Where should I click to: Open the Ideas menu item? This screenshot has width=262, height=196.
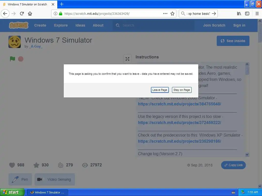click(80, 25)
